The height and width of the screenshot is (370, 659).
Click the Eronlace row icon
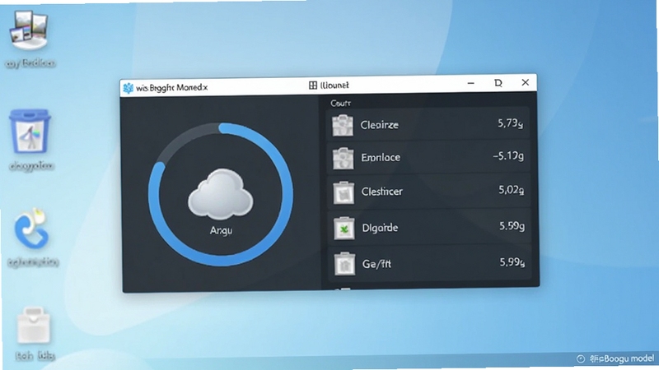point(343,158)
